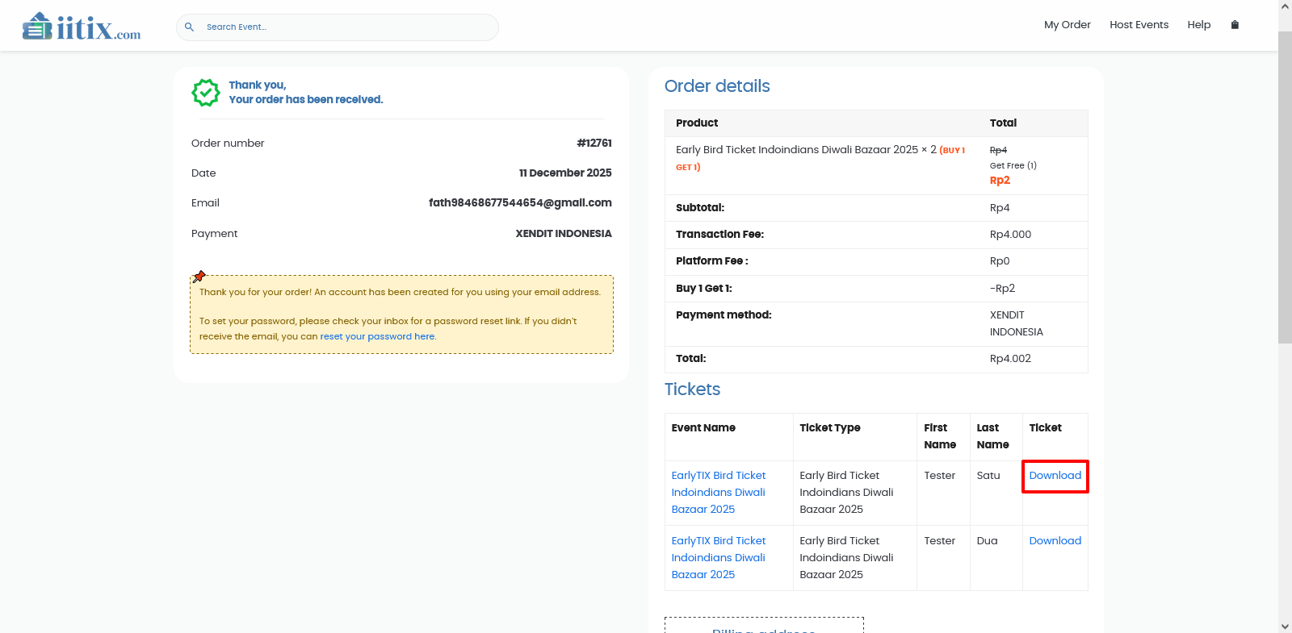Open first EarlyTIX Bird Ticket event link
Screen dimensions: 1292x633
718,492
